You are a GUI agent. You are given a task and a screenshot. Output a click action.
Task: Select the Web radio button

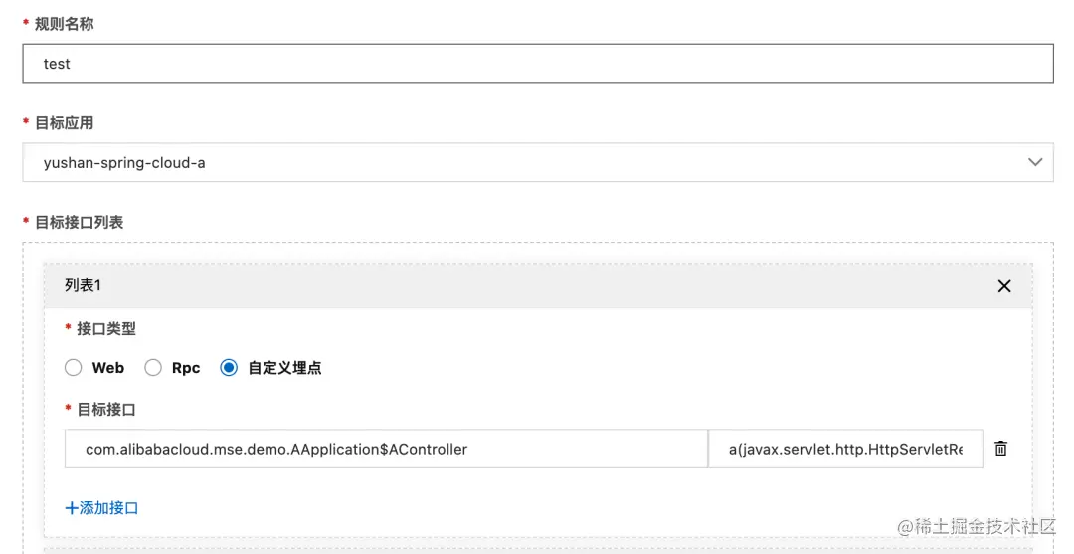[x=74, y=368]
